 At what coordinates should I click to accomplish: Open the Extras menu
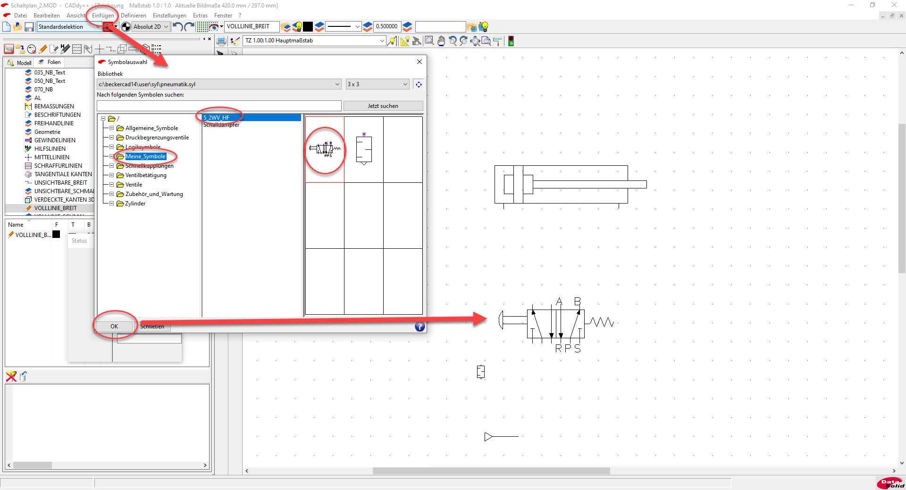pyautogui.click(x=200, y=16)
